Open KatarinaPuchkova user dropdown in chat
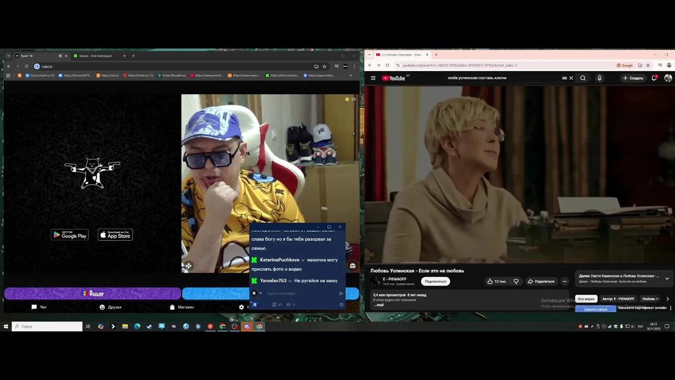 click(303, 260)
